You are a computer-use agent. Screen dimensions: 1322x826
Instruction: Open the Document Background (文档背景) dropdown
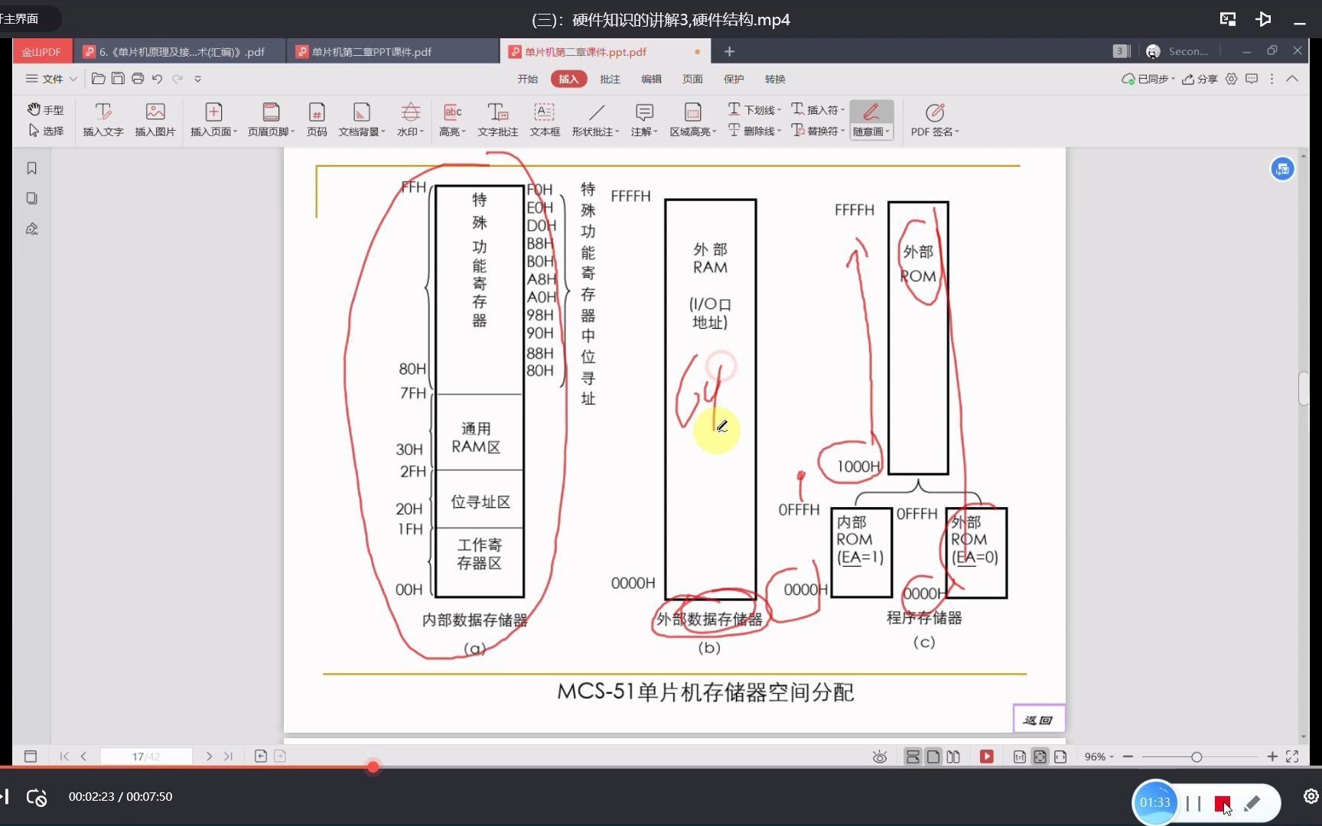362,119
